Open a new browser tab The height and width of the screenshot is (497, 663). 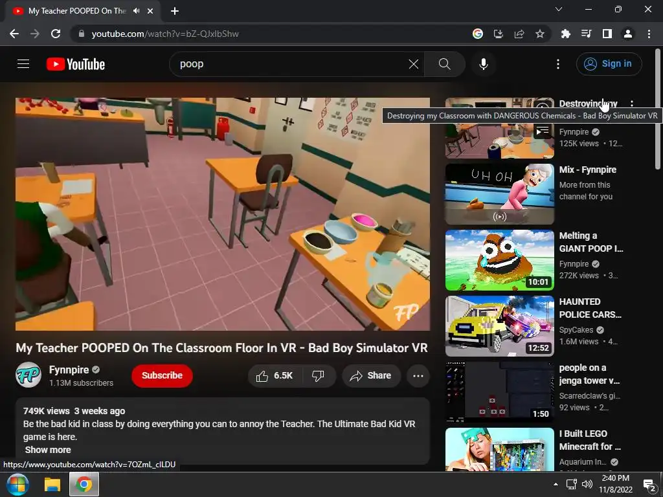click(175, 11)
